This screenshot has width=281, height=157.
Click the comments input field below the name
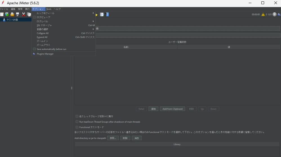(188, 35)
